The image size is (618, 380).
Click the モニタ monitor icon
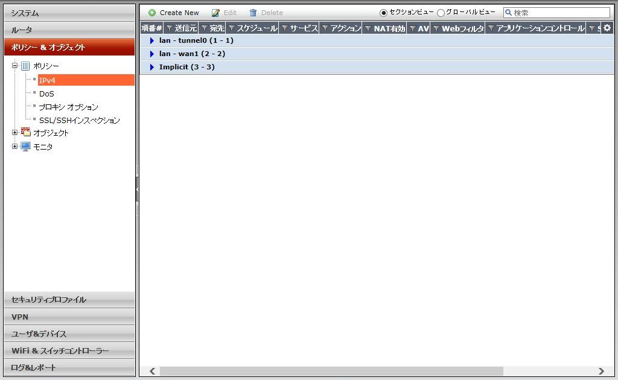(x=25, y=147)
